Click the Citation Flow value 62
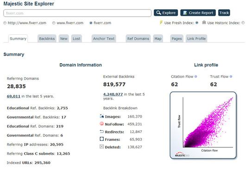 point(175,84)
